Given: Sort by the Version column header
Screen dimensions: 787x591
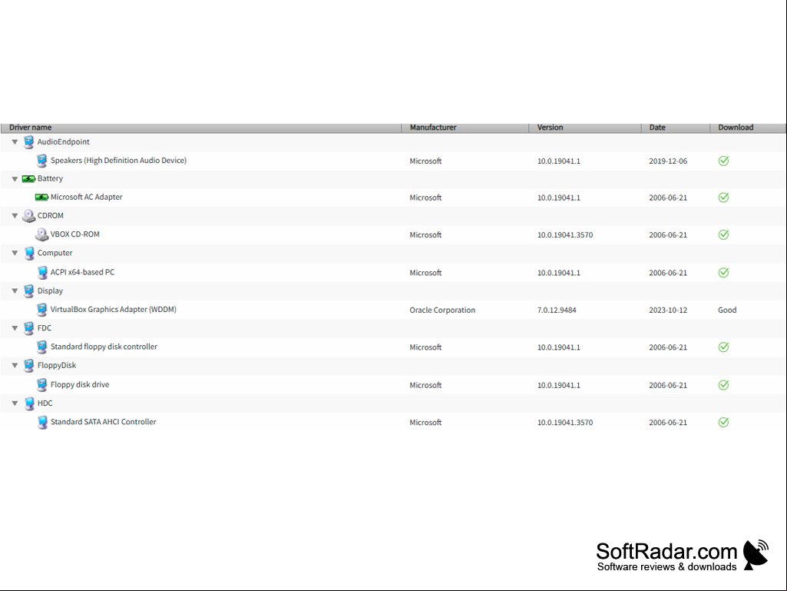Looking at the screenshot, I should coord(585,128).
